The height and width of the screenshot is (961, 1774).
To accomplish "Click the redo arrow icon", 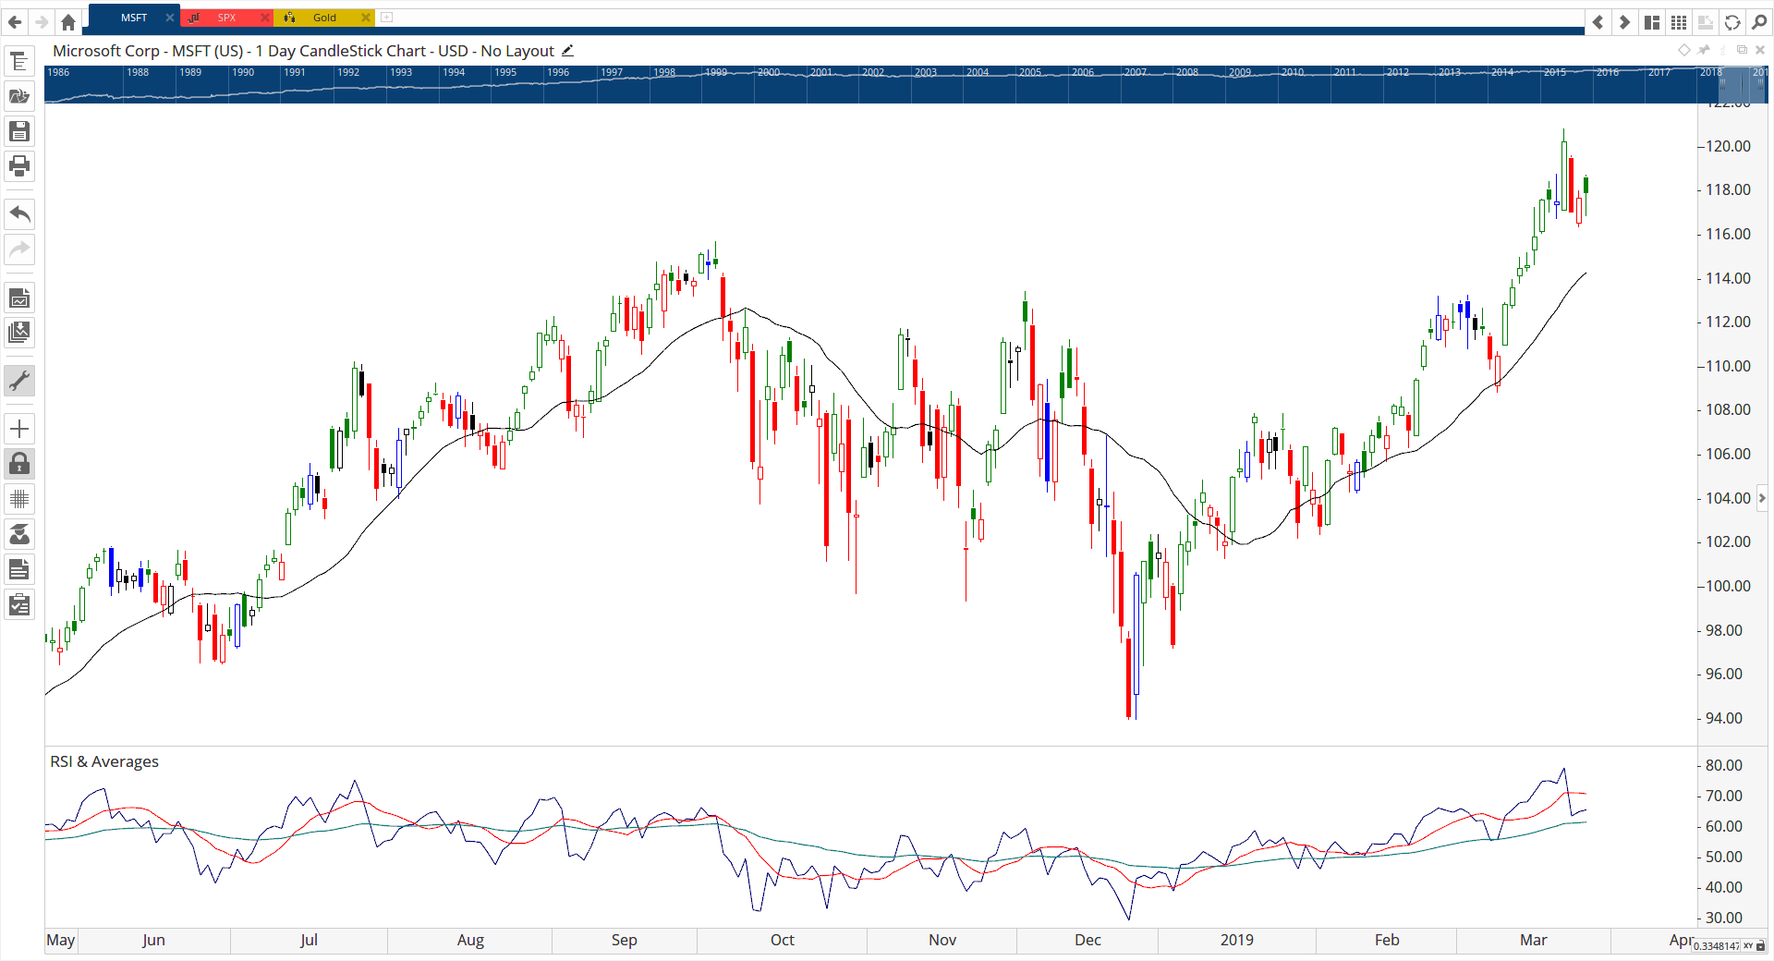I will pos(19,249).
